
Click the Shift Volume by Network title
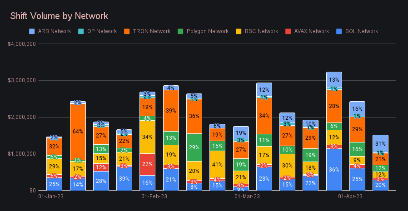[59, 16]
